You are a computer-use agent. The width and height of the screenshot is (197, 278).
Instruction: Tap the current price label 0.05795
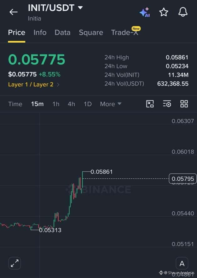(183, 178)
